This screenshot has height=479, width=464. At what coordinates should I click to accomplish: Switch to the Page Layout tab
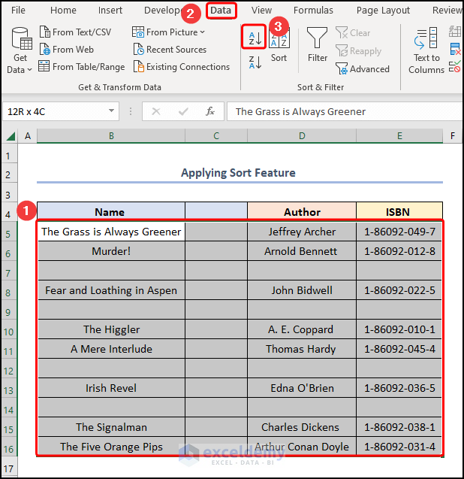click(383, 11)
